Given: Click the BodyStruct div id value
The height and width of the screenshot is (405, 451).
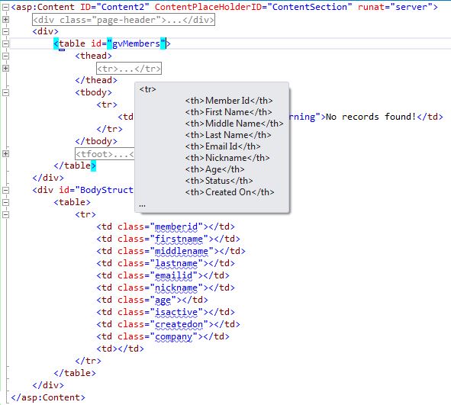Looking at the screenshot, I should tap(107, 190).
